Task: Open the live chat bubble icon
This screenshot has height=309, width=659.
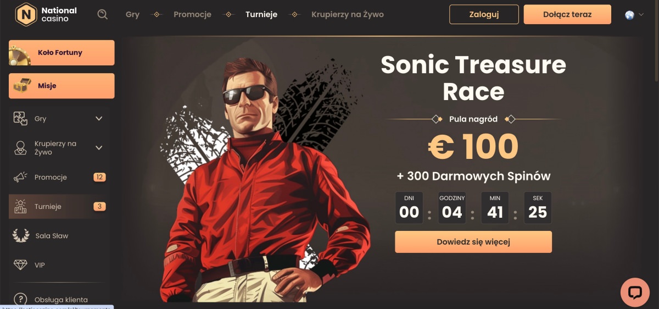Action: pos(635,292)
